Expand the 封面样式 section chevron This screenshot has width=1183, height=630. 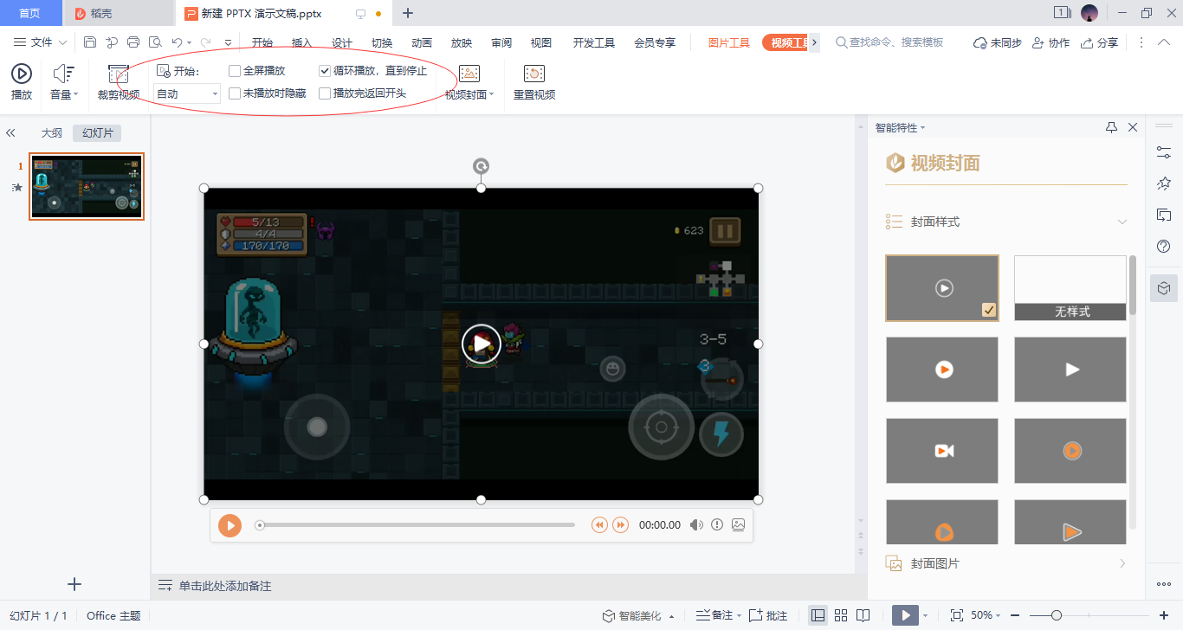(1122, 222)
